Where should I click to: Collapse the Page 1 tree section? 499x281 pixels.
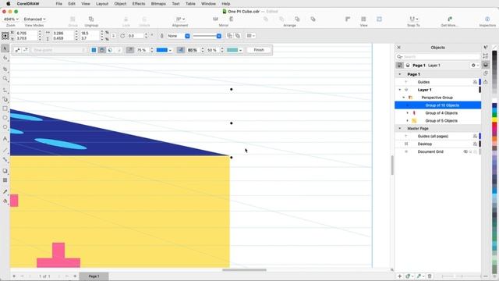pos(400,74)
